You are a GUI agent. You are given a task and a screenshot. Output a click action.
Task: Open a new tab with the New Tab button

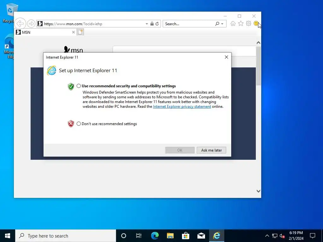coord(80,32)
